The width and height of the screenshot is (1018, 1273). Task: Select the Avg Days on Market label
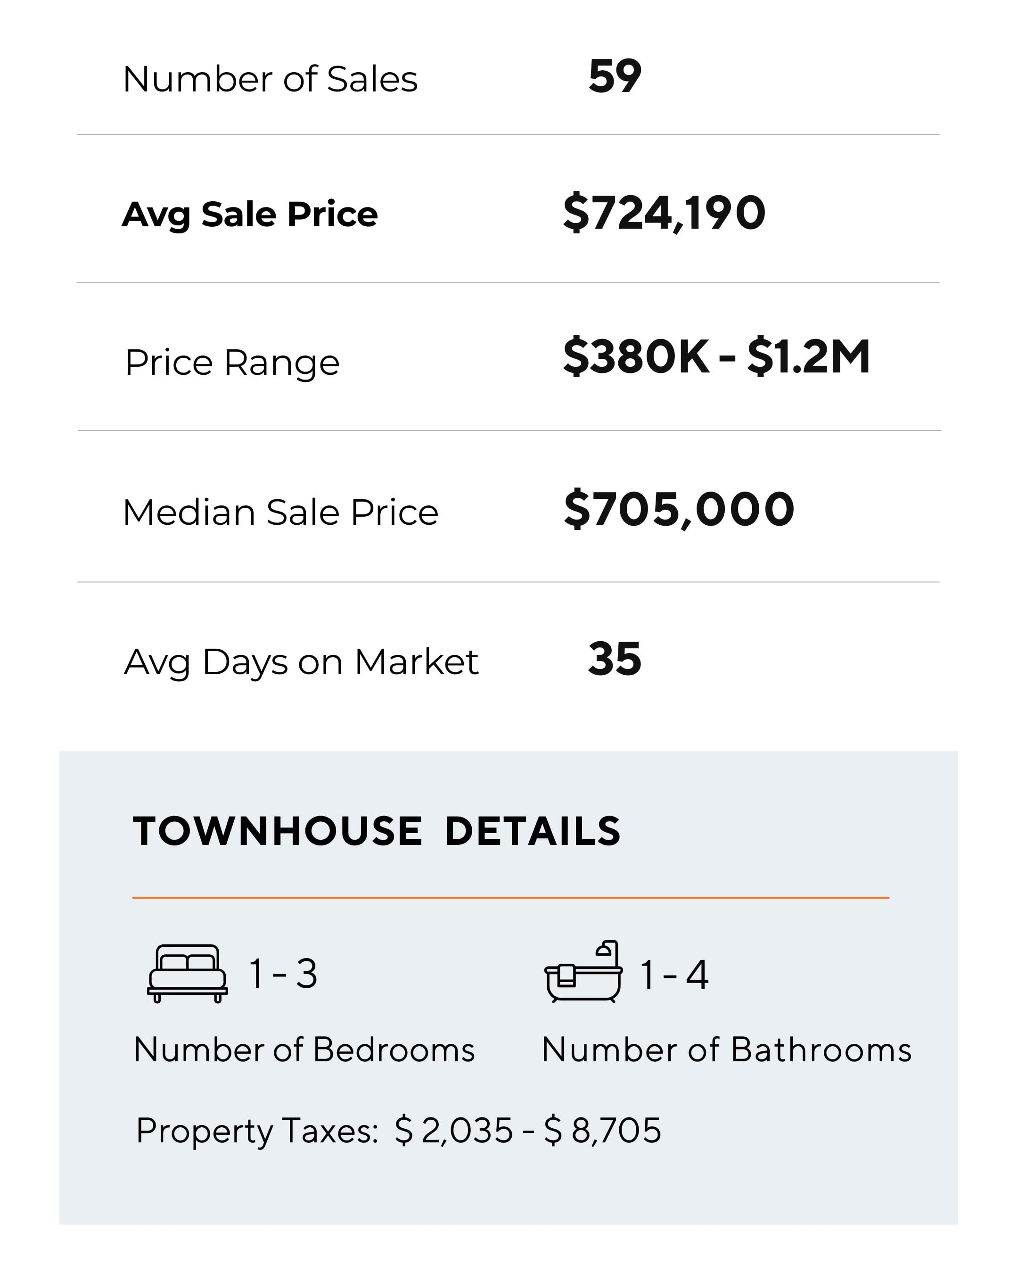(301, 662)
